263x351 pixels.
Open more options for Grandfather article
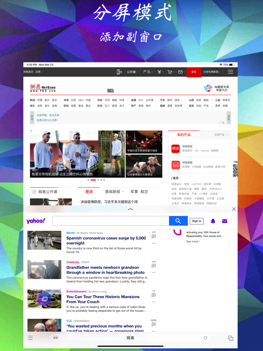coord(154,273)
